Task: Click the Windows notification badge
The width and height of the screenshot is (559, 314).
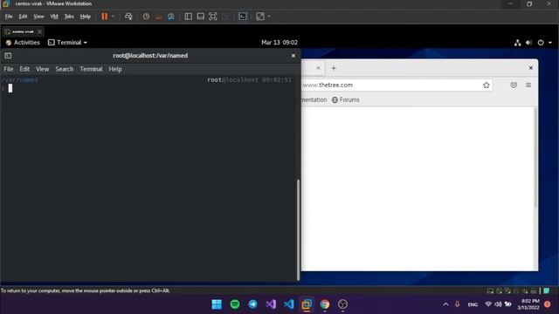Action: (x=548, y=304)
